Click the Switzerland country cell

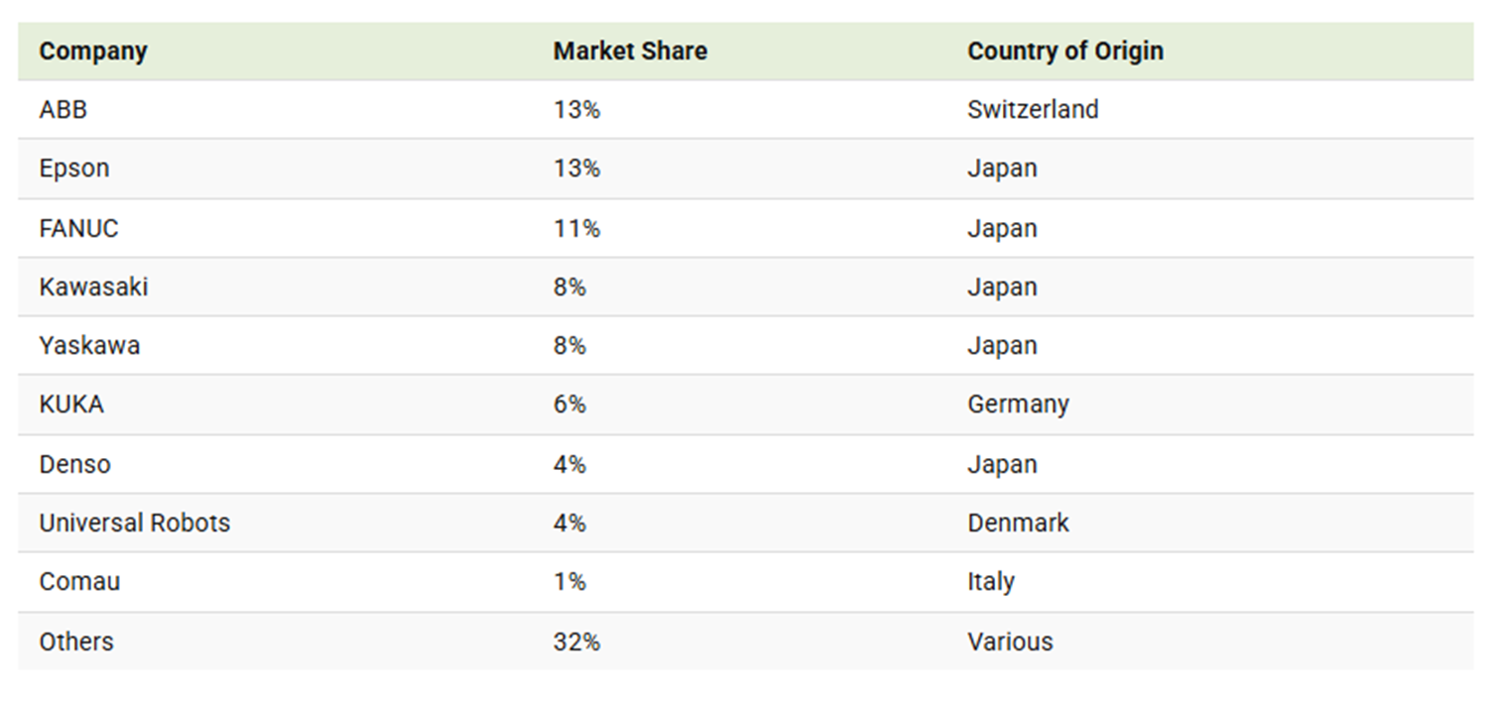[x=1034, y=109]
